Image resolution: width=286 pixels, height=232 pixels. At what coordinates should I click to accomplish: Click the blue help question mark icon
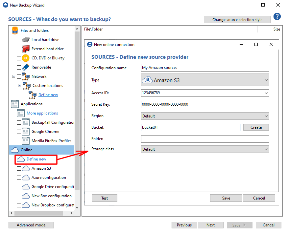pos(277,16)
